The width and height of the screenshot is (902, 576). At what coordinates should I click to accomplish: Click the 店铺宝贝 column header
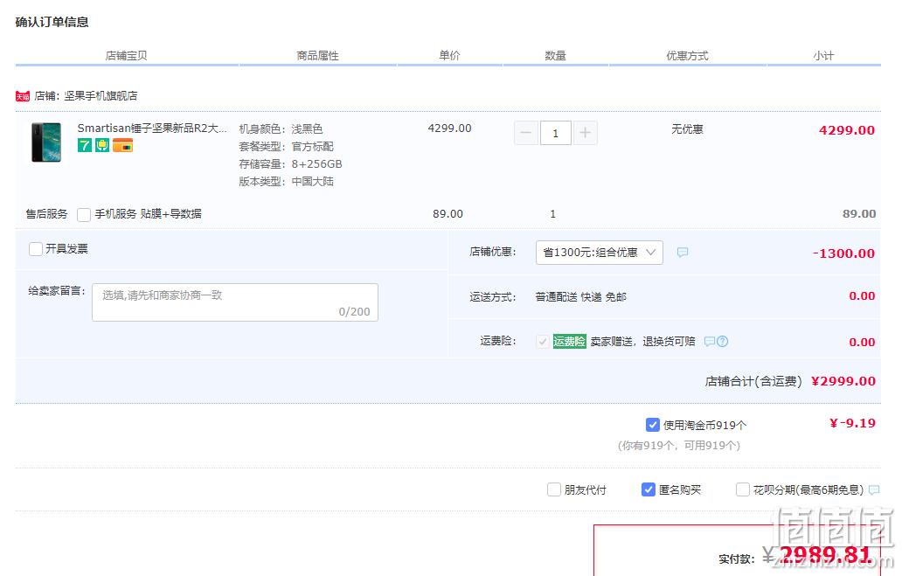[x=126, y=56]
